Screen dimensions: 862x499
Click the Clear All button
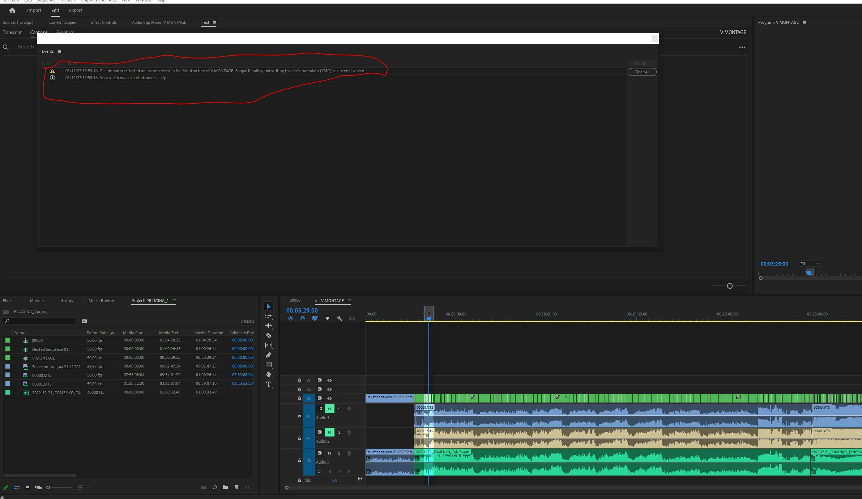642,72
